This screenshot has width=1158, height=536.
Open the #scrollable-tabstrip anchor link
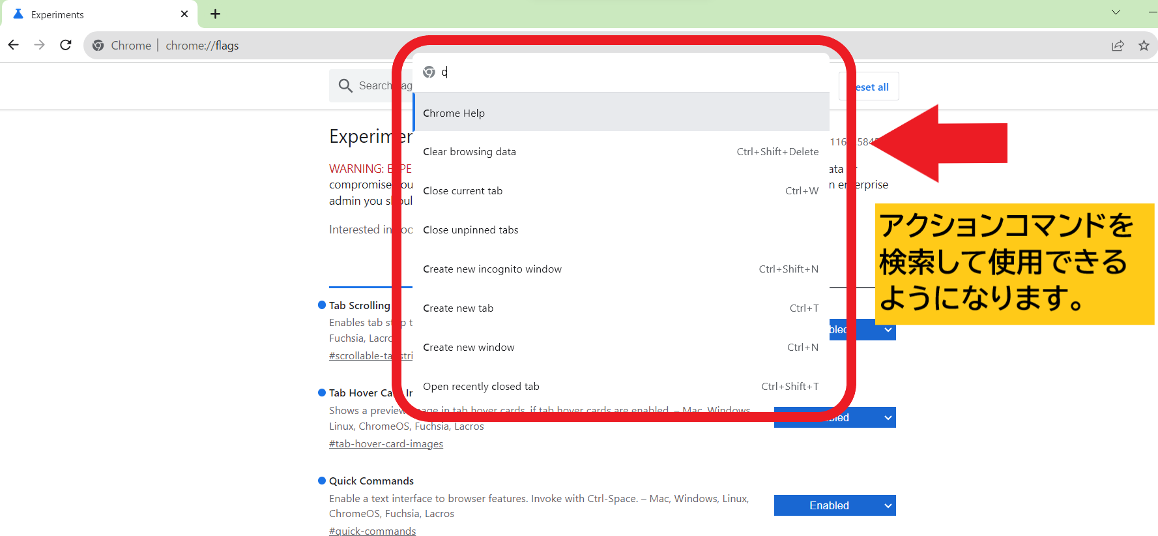tap(371, 355)
